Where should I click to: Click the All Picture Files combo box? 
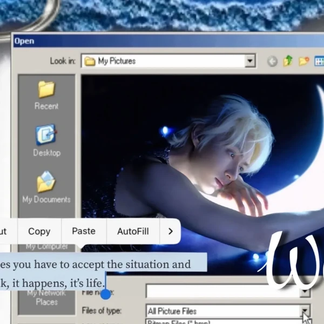tap(222, 311)
